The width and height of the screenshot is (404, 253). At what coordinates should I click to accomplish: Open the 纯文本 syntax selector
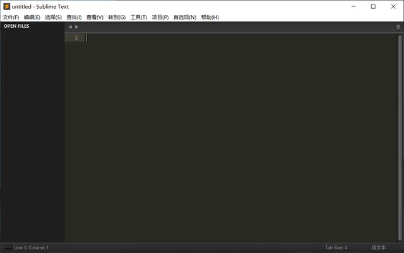tap(379, 248)
